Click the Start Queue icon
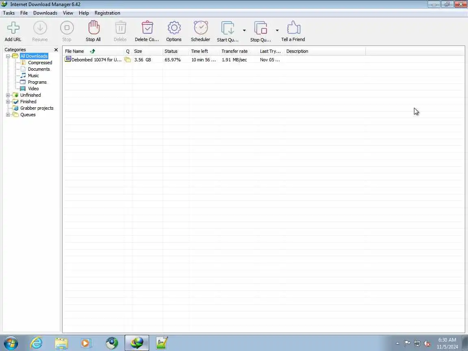The height and width of the screenshot is (351, 468). tap(228, 28)
